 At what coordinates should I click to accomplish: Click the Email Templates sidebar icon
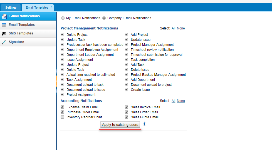pyautogui.click(x=4, y=25)
